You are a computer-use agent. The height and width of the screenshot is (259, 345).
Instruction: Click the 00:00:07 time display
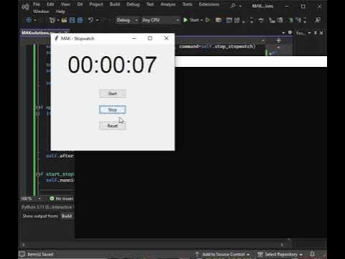coord(112,65)
